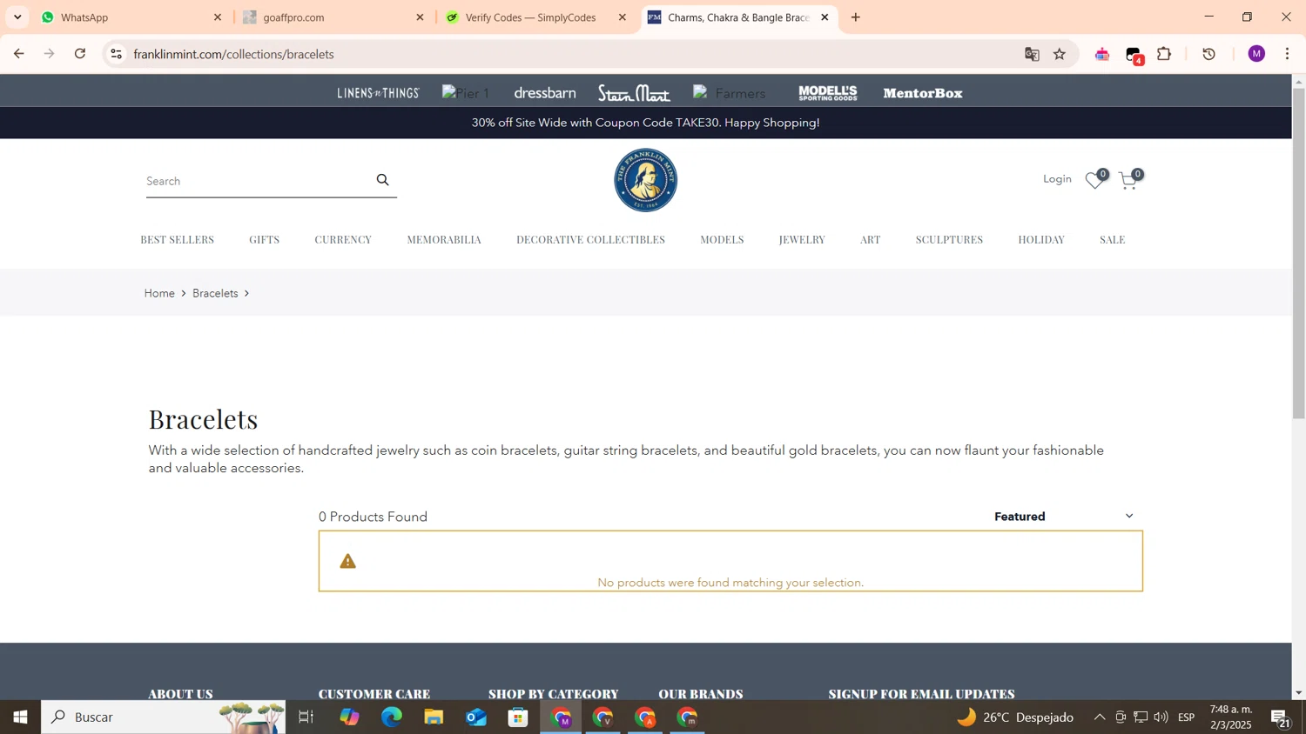Switch to the Verify Codes SimplyCodes tab
The image size is (1306, 734).
pyautogui.click(x=535, y=17)
